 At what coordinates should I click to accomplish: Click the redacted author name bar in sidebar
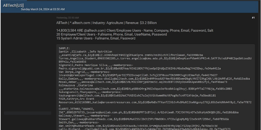tap(27, 113)
